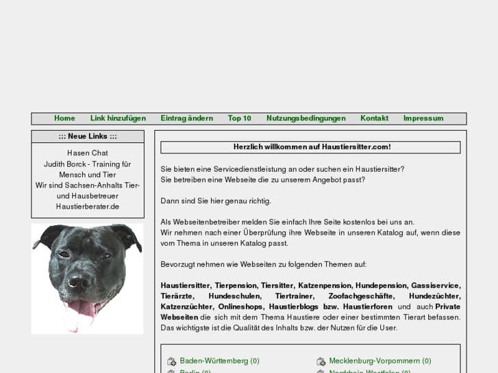Open the Impressum page
Image resolution: width=498 pixels, height=373 pixels.
(423, 118)
